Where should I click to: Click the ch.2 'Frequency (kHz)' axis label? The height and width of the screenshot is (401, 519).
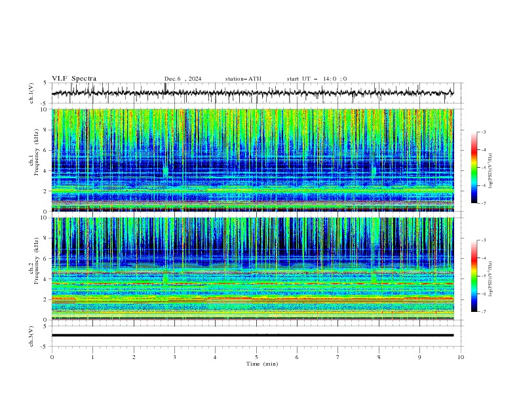tap(36, 260)
